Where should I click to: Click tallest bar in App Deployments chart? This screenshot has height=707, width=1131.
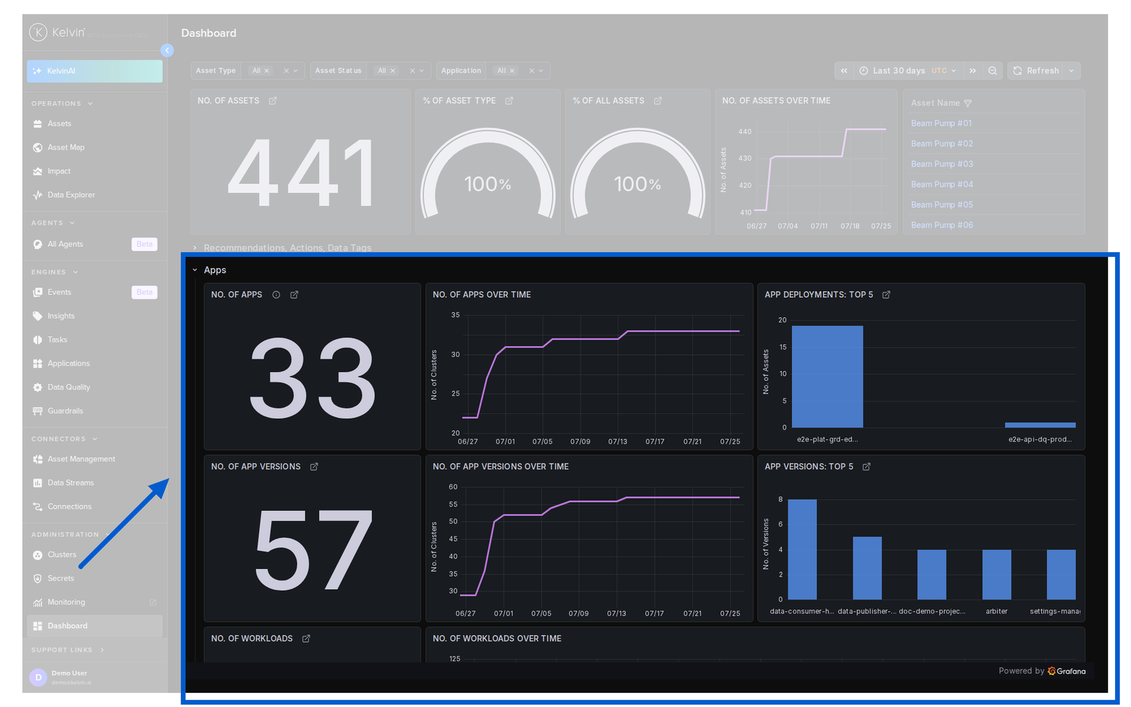click(827, 376)
